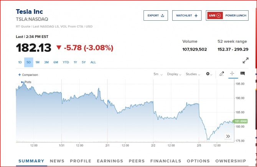Open the Studies dropdown menu
The height and width of the screenshot is (167, 257).
(x=193, y=74)
